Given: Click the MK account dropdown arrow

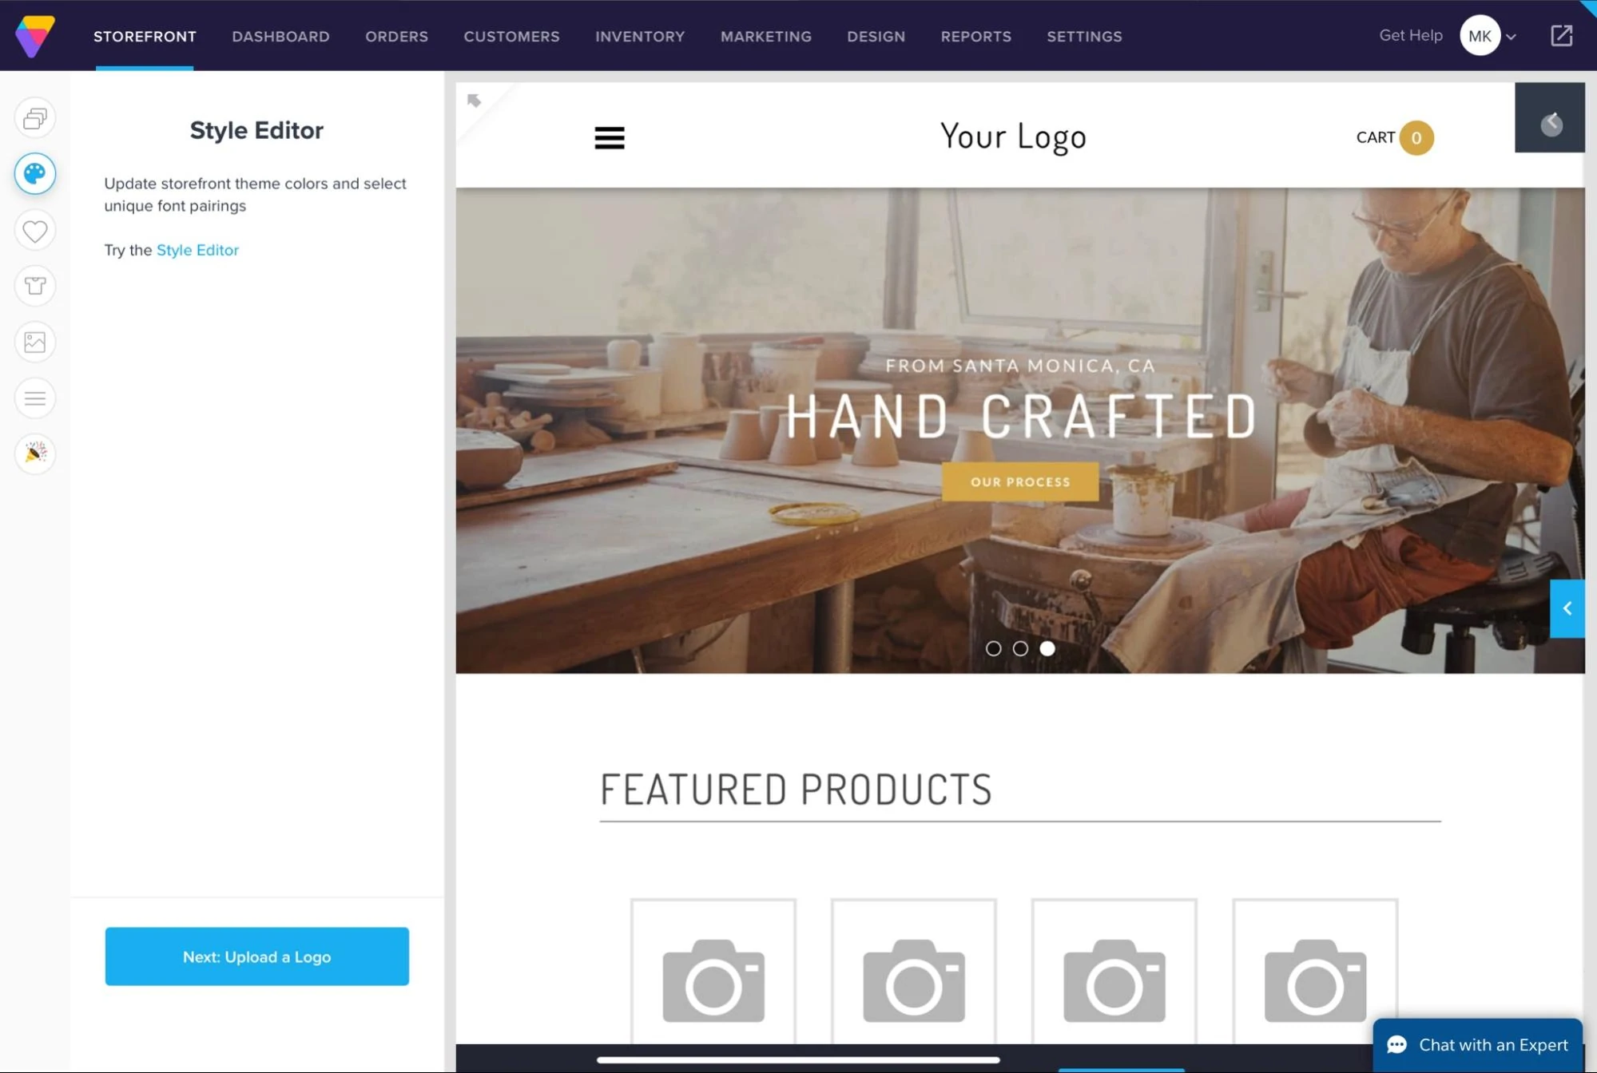Looking at the screenshot, I should pyautogui.click(x=1511, y=36).
